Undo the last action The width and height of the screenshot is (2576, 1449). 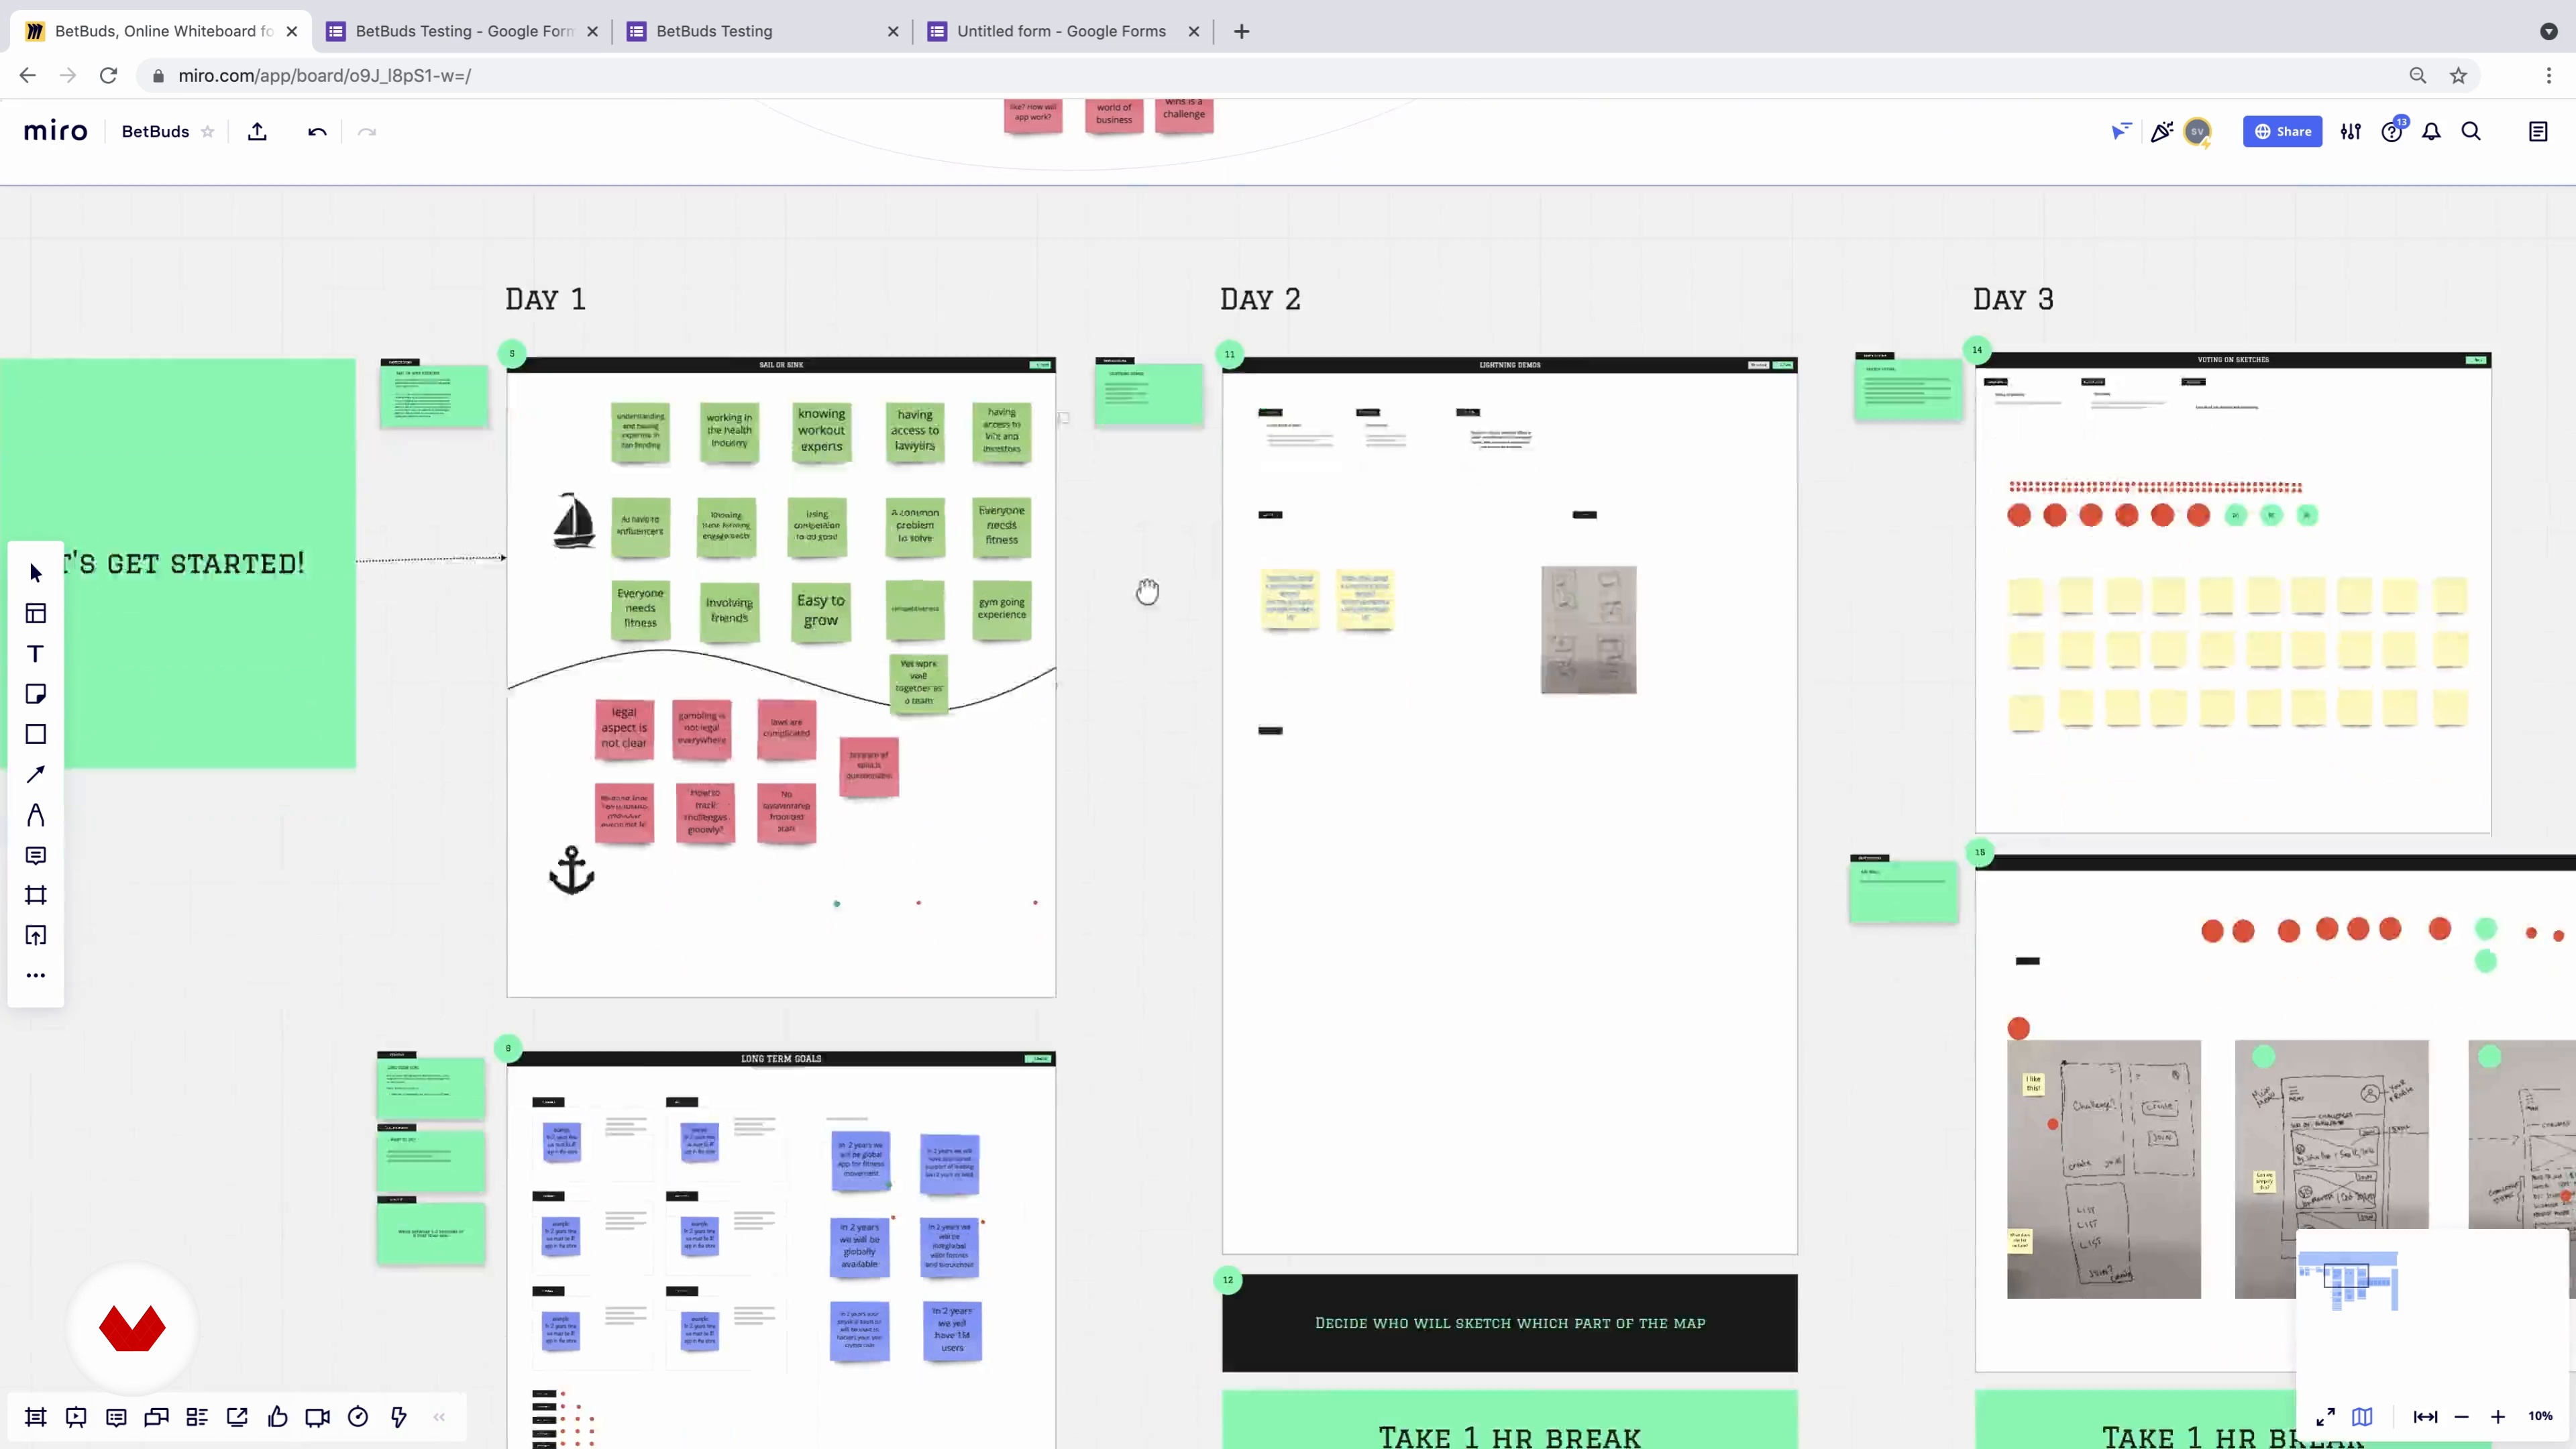coord(317,131)
